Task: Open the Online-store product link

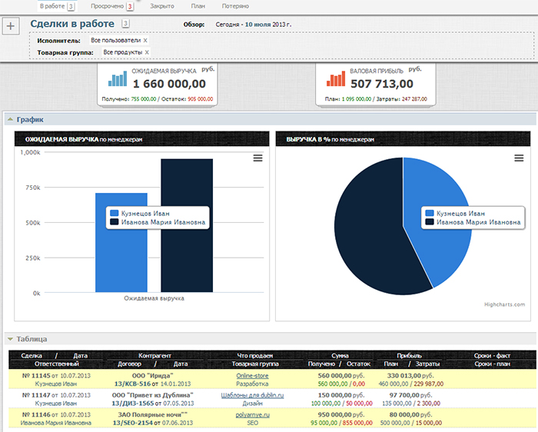Action: [252, 376]
